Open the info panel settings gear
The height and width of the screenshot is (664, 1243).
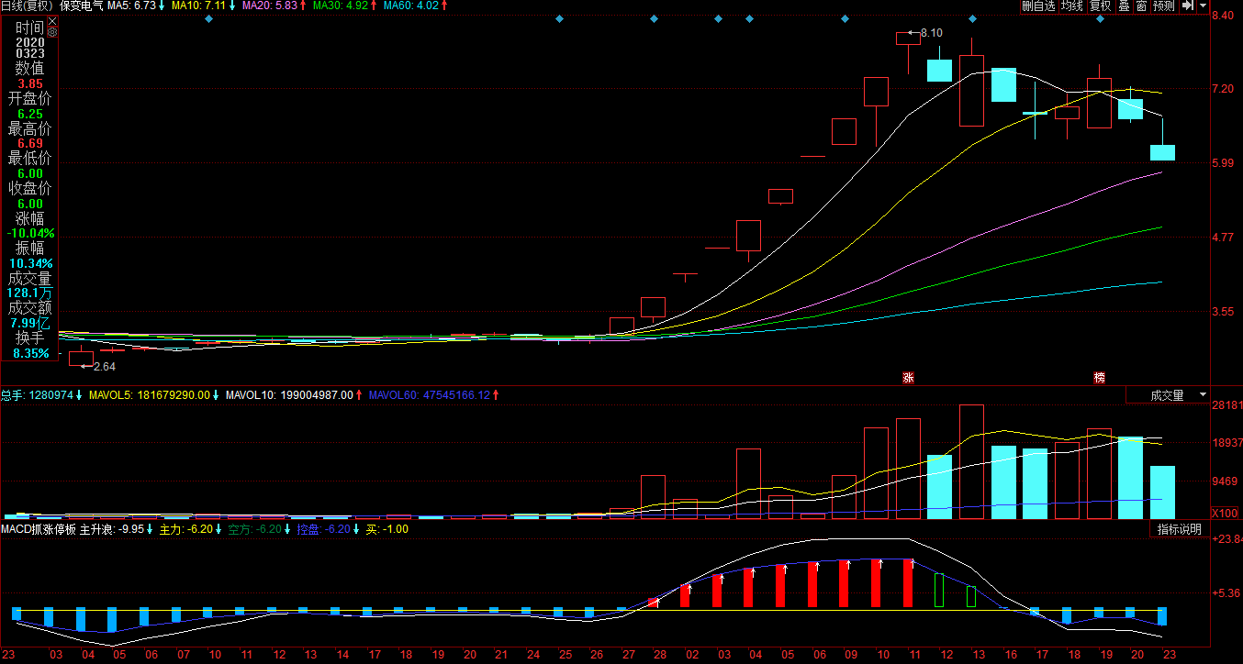point(52,32)
